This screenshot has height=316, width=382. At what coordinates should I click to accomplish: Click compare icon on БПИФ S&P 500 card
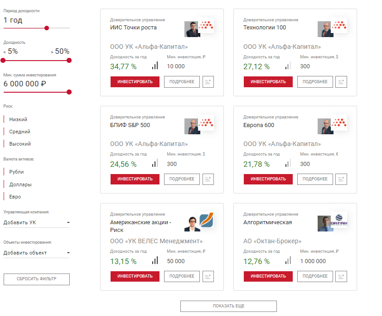[x=208, y=179]
